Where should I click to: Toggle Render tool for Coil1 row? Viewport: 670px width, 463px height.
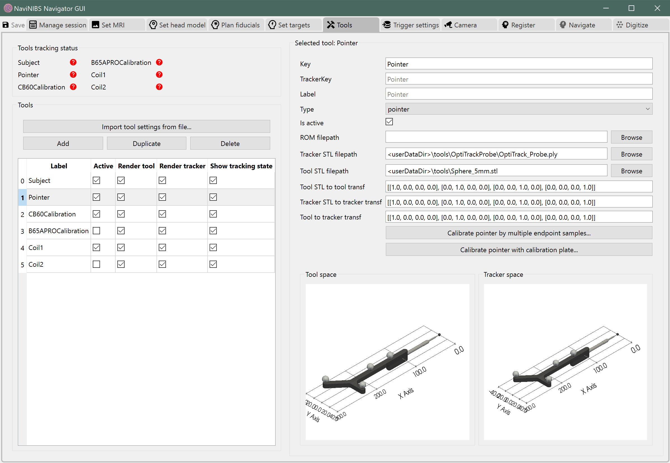(121, 247)
